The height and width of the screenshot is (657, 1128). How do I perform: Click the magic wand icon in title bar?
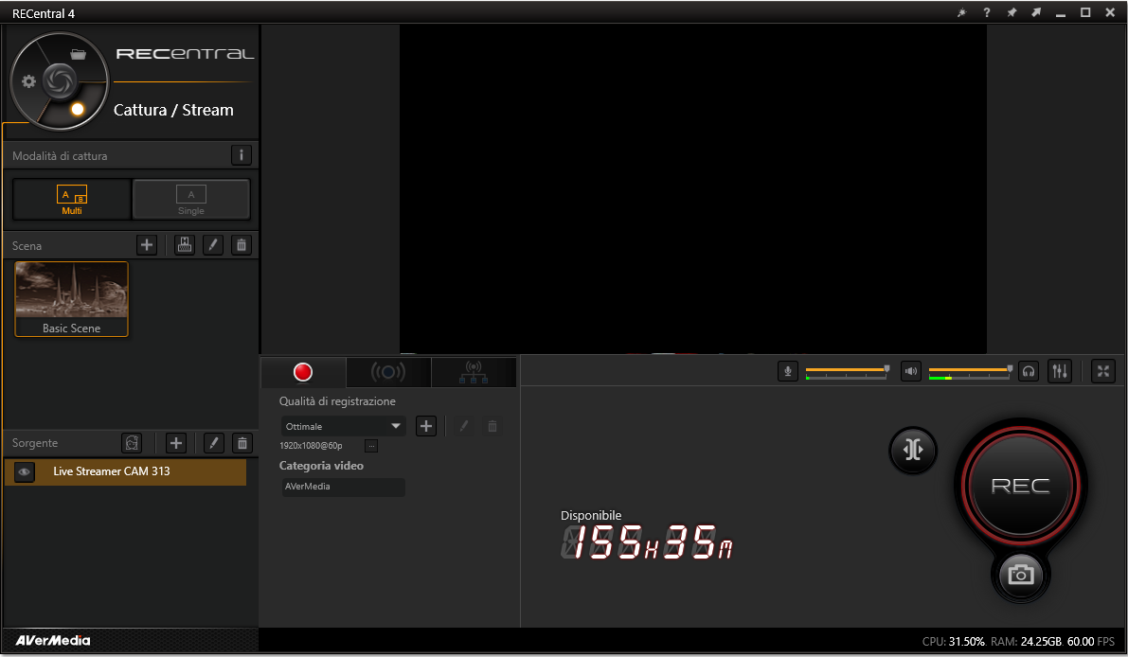point(962,13)
